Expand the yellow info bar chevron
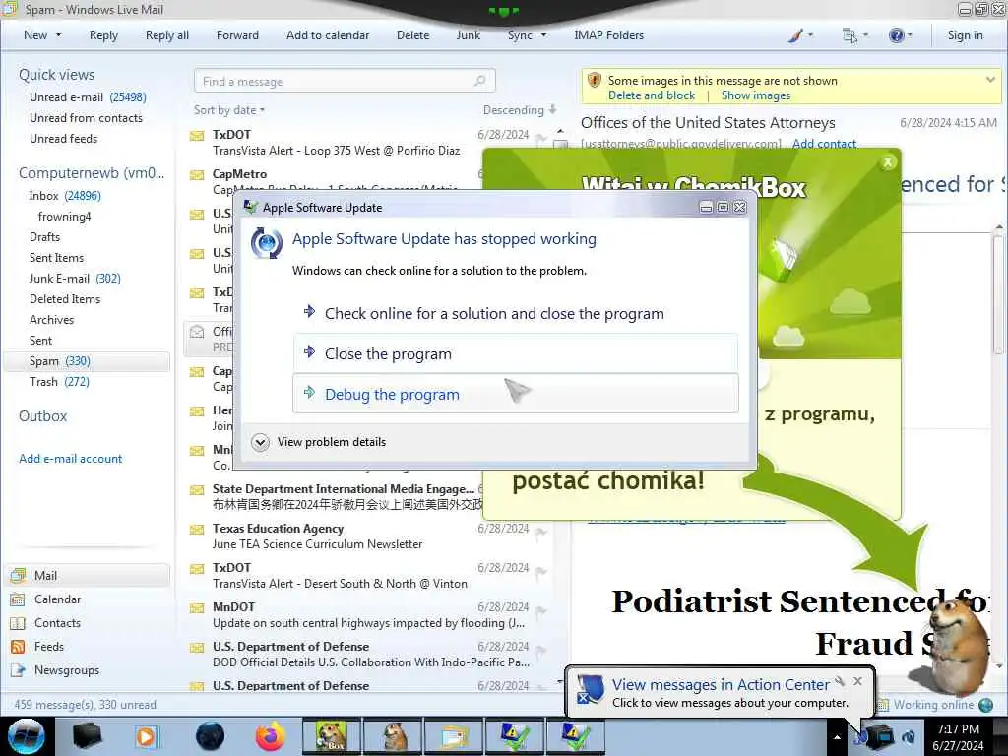The image size is (1008, 756). (x=990, y=80)
